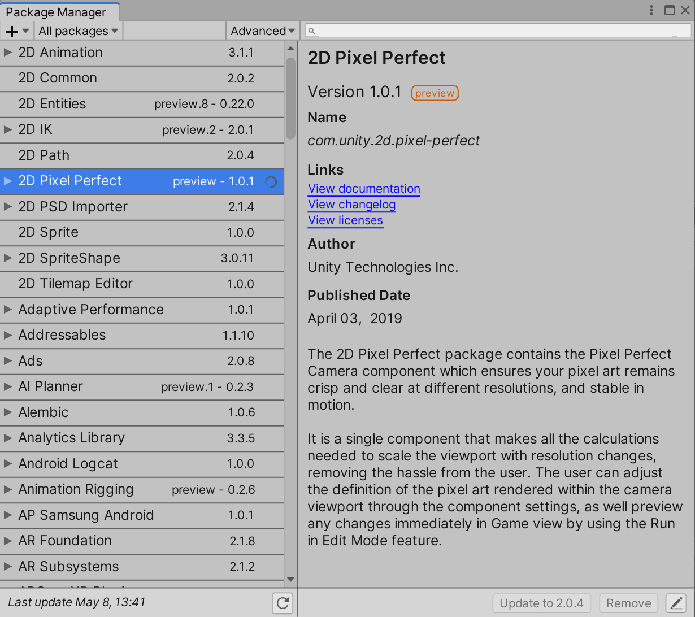Expand the Adaptive Performance versions
This screenshot has height=617, width=695.
8,310
